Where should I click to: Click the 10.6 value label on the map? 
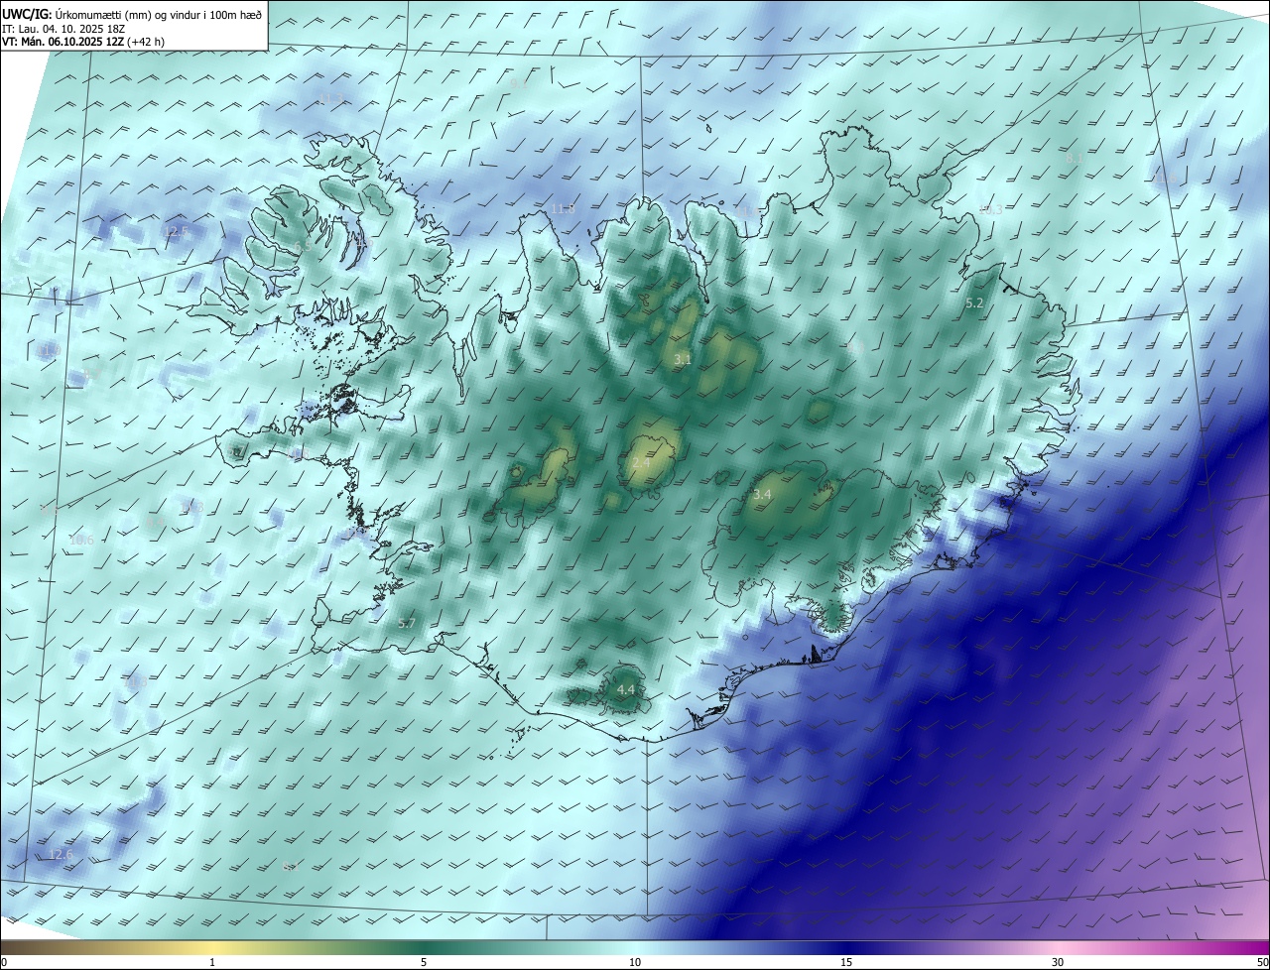click(x=81, y=540)
